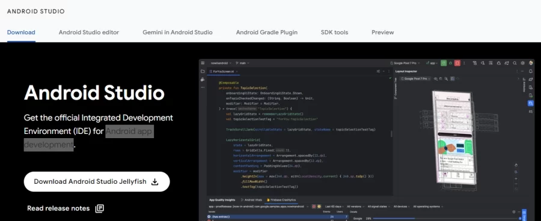Click ANDROID STUDIO header text
The height and width of the screenshot is (221, 541).
point(36,11)
